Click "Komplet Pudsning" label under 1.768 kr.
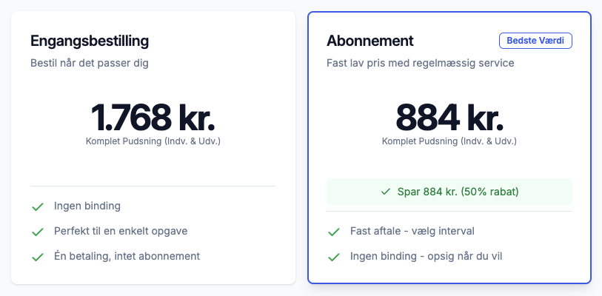This screenshot has width=602, height=296. pos(153,141)
